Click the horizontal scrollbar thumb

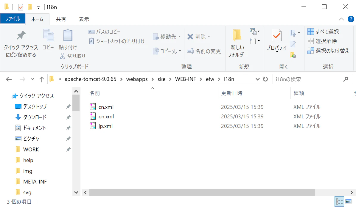(x=202, y=192)
